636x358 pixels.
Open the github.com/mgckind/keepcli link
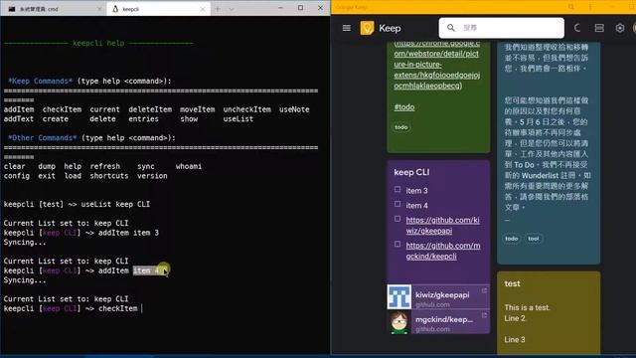[x=443, y=251]
